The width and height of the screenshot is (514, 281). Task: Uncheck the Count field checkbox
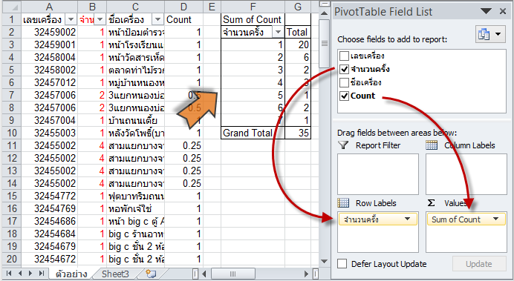pyautogui.click(x=344, y=96)
